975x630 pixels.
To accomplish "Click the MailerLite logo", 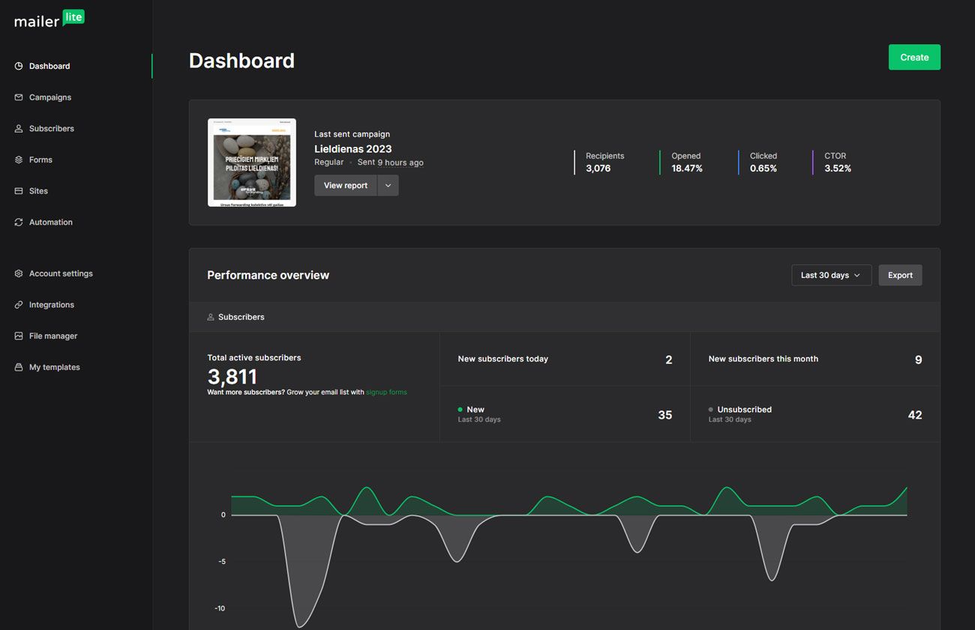I will pos(49,19).
